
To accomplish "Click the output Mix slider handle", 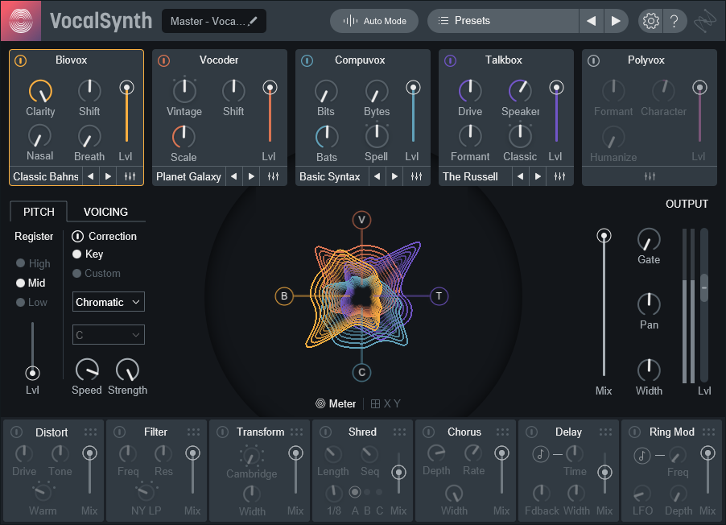I will pyautogui.click(x=604, y=236).
